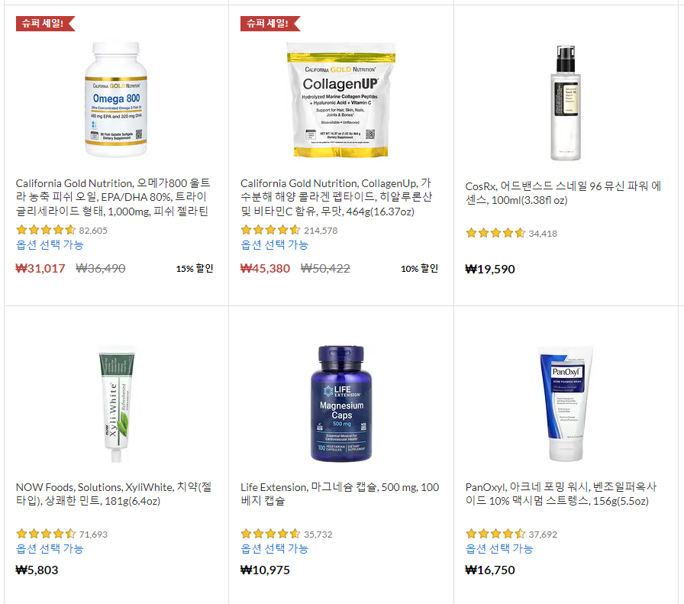This screenshot has height=604, width=684.
Task: Open California Gold Nutrition CollagenUp title link
Action: click(x=337, y=197)
